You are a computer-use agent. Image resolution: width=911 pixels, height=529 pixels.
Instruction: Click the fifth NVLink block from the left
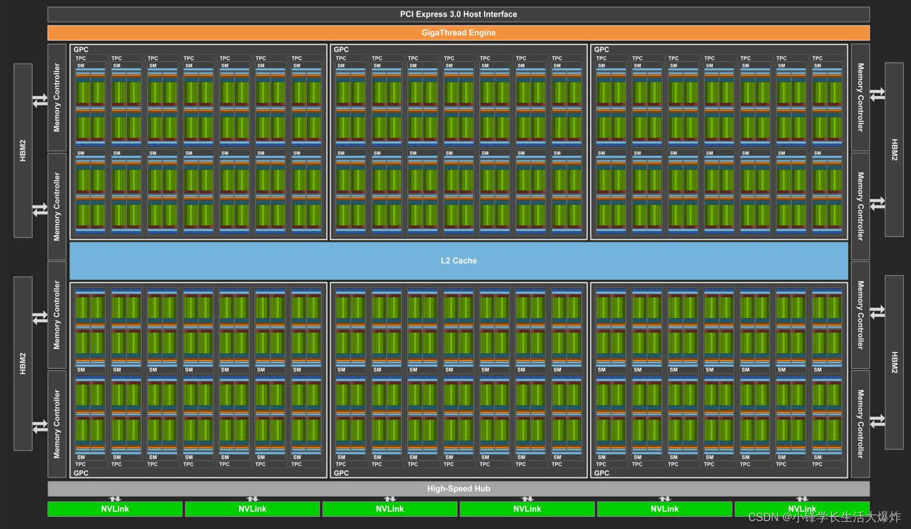pyautogui.click(x=665, y=509)
